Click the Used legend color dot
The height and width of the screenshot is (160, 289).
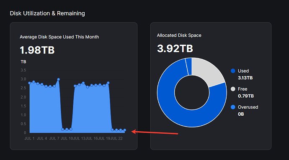pyautogui.click(x=233, y=71)
